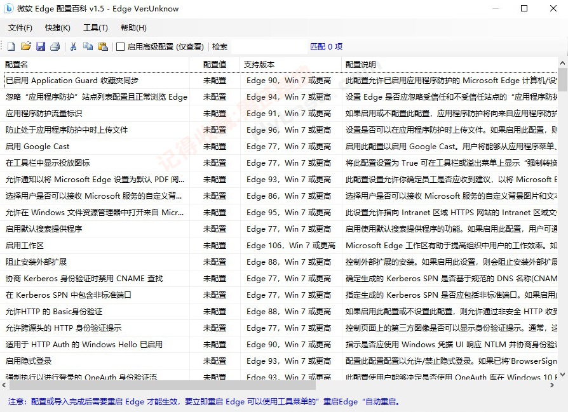Click the Save floppy disk icon

tap(41, 46)
